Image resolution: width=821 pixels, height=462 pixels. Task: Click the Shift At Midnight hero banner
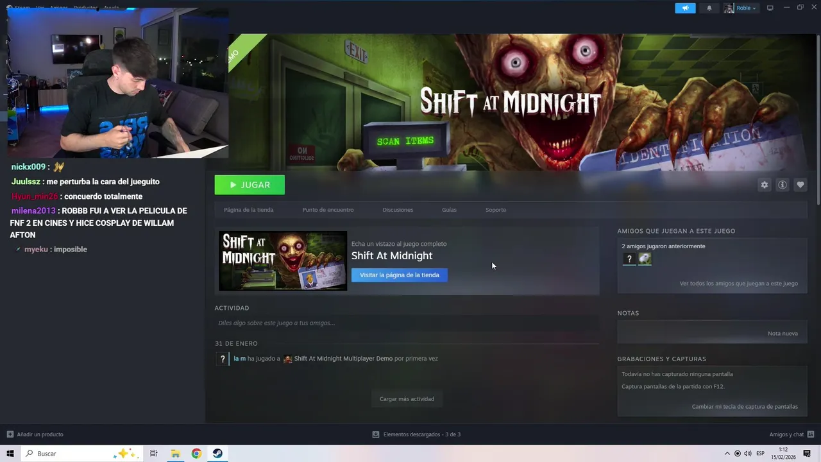pyautogui.click(x=521, y=103)
